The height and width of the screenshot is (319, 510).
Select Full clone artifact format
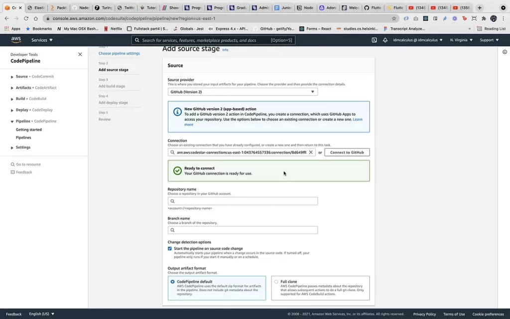276,282
